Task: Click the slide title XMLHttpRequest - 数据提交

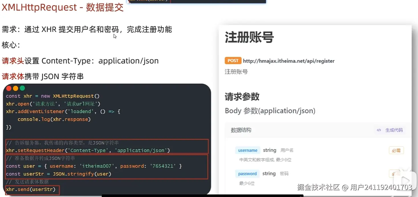Action: [x=63, y=7]
